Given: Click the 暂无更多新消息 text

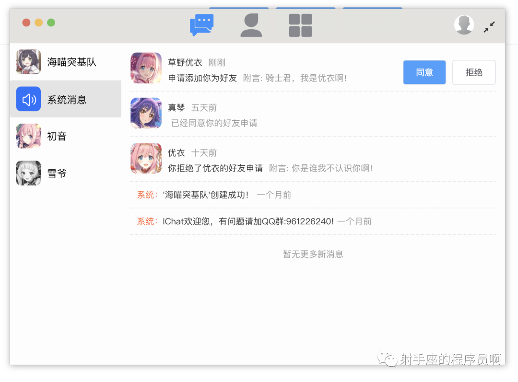Looking at the screenshot, I should [313, 254].
